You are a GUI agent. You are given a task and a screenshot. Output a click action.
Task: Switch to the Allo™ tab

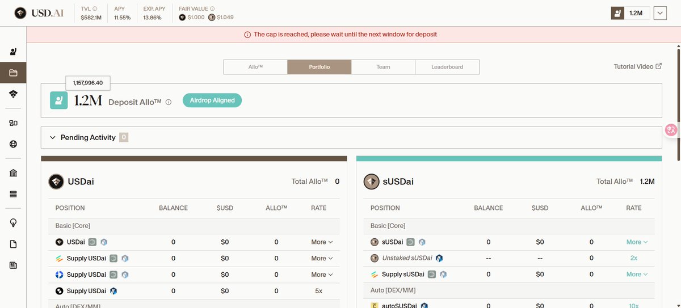[x=255, y=67]
